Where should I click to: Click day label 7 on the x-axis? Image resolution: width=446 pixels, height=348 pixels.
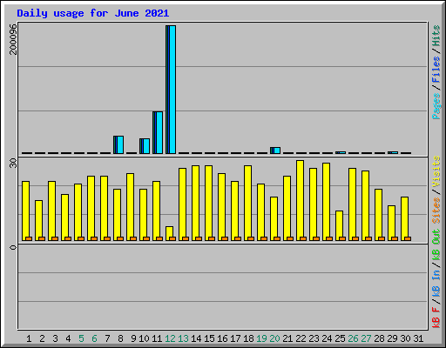107,338
